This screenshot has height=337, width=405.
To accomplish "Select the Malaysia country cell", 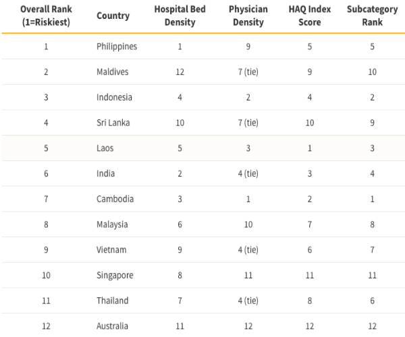I will coord(113,224).
